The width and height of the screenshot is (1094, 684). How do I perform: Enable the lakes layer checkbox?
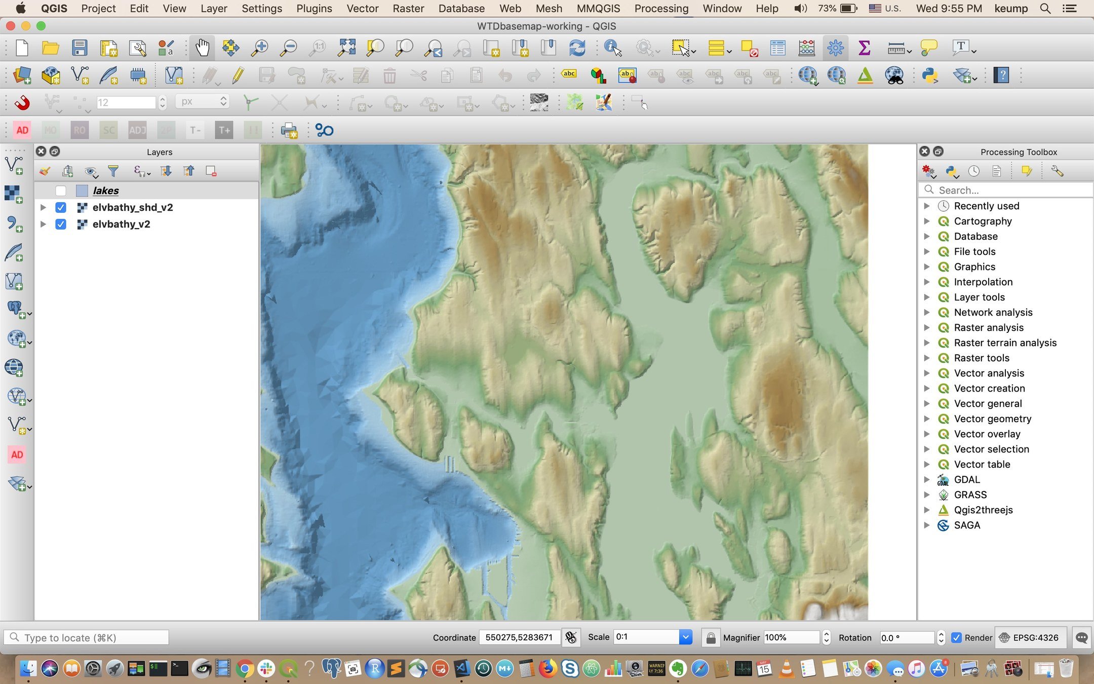(x=61, y=191)
